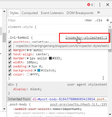Expand the margin shorthand triangle

pyautogui.click(x=28, y=50)
